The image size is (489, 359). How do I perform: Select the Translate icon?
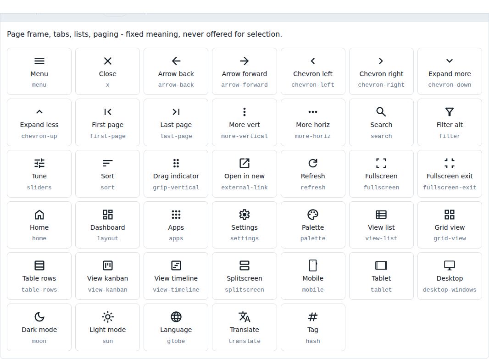click(244, 317)
